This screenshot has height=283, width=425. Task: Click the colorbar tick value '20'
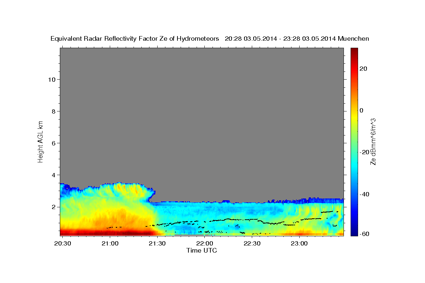(x=363, y=69)
